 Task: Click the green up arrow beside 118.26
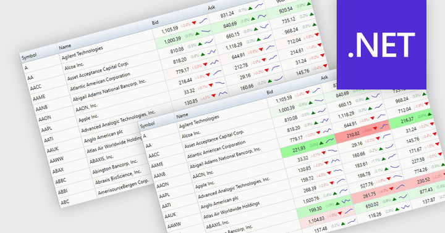pyautogui.click(x=397, y=209)
